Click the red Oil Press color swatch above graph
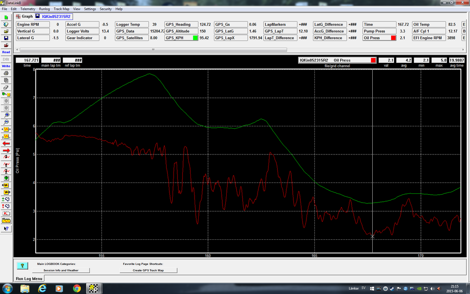The width and height of the screenshot is (470, 294). coord(373,60)
